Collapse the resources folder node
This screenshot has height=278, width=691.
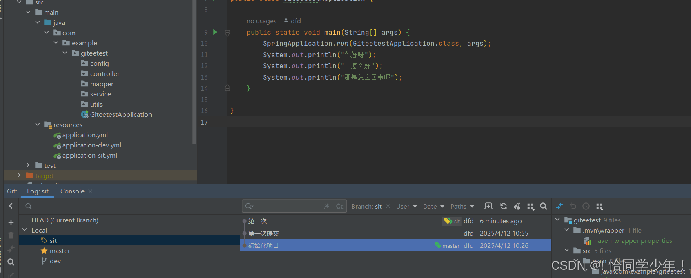(x=38, y=125)
